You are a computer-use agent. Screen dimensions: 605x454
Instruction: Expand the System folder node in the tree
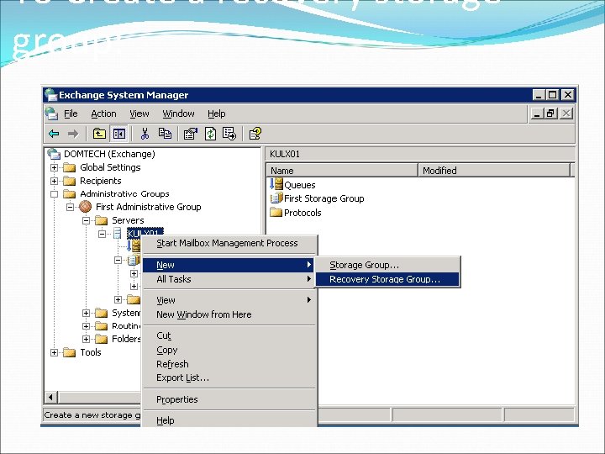(x=86, y=313)
